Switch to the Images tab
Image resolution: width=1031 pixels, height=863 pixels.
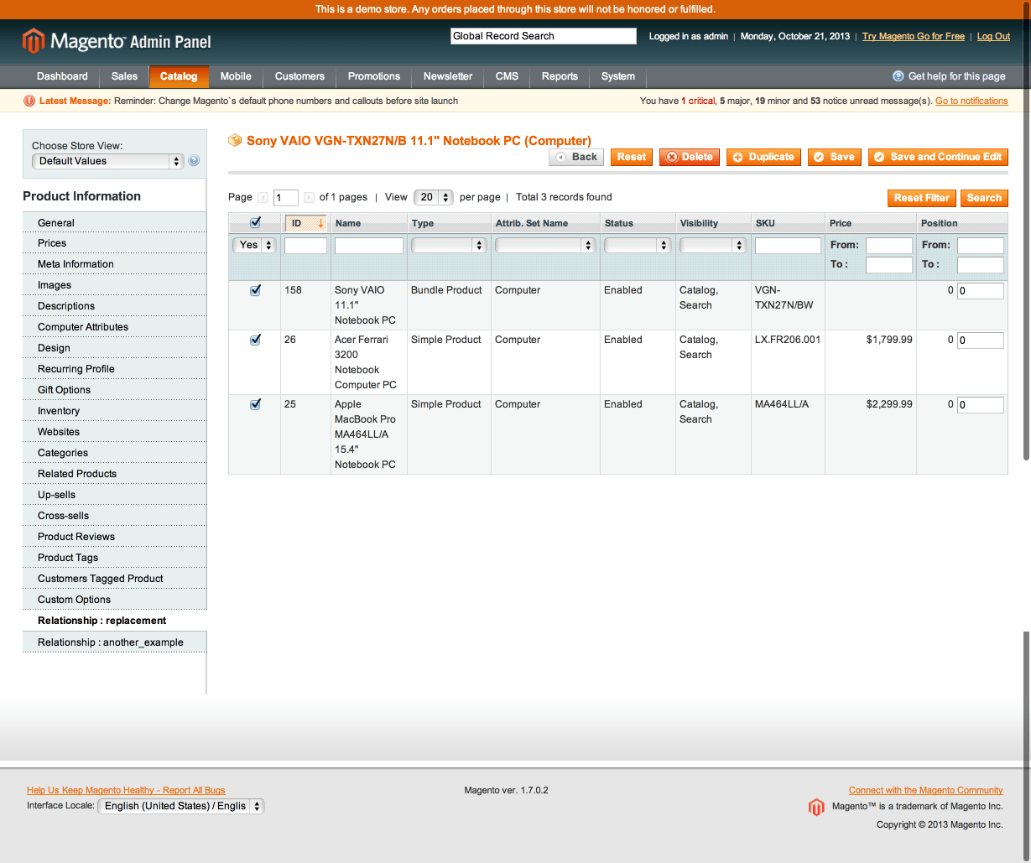point(115,285)
